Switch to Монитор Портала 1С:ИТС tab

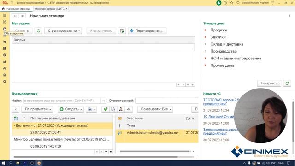point(49,9)
